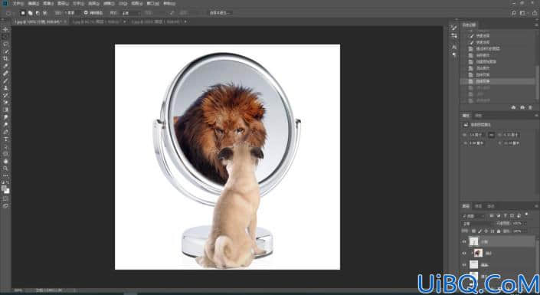This screenshot has height=295, width=540.
Task: Select the Move tool
Action: click(x=5, y=29)
